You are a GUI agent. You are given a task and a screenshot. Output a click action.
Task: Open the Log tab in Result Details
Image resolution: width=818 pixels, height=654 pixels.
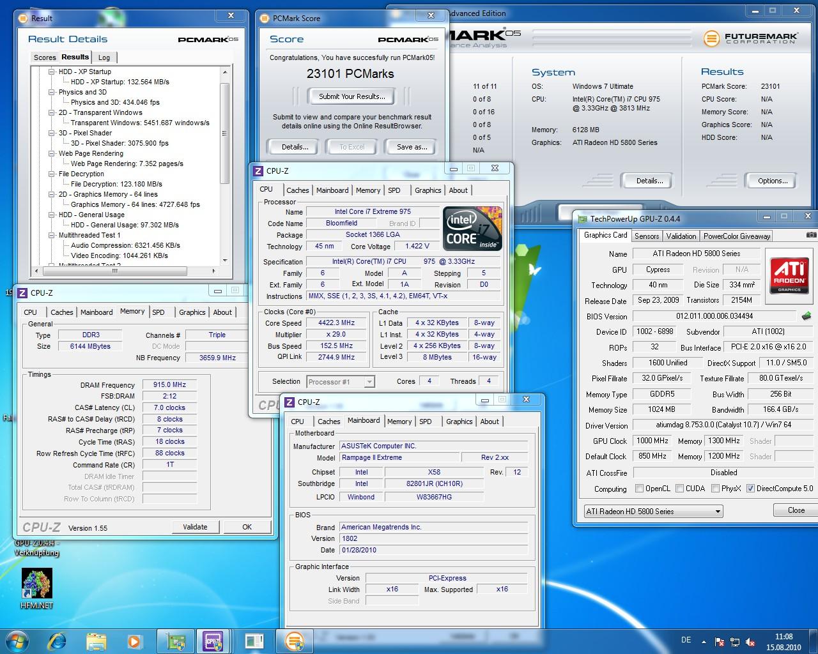(x=104, y=57)
